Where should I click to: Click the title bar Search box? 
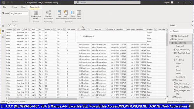107,2
